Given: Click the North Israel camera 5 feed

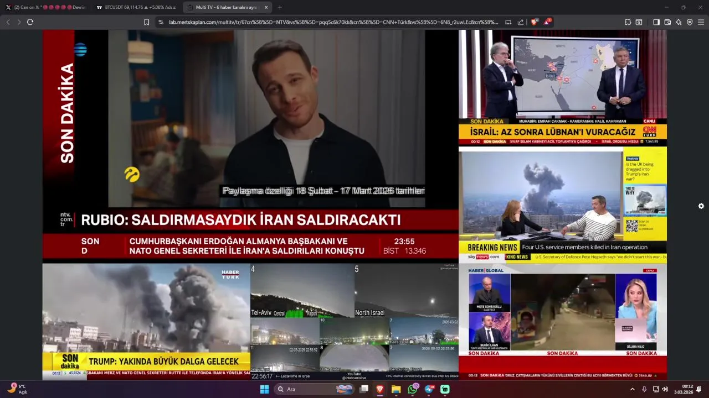Looking at the screenshot, I should 407,291.
